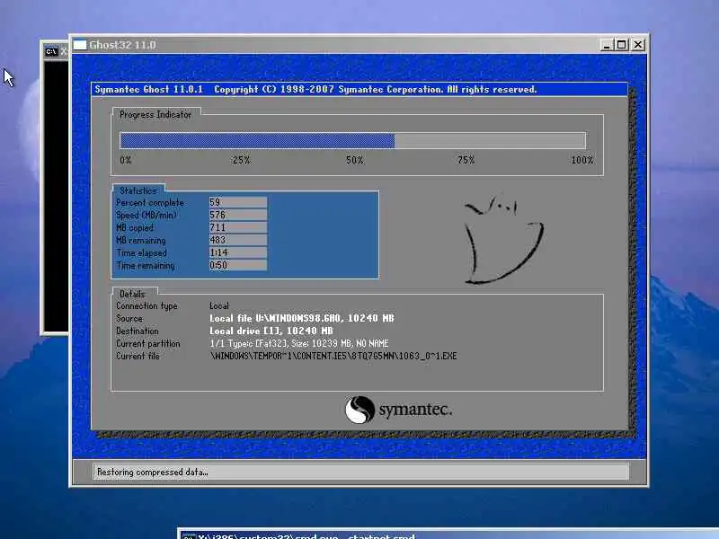Click the Time remaining label

[145, 265]
